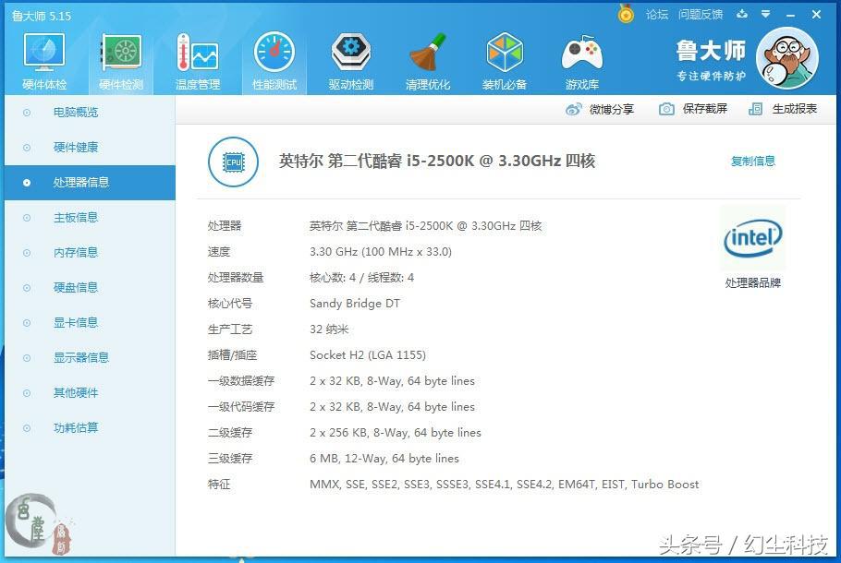841x563 pixels.
Task: Open the 论坛 forum link
Action: [659, 15]
